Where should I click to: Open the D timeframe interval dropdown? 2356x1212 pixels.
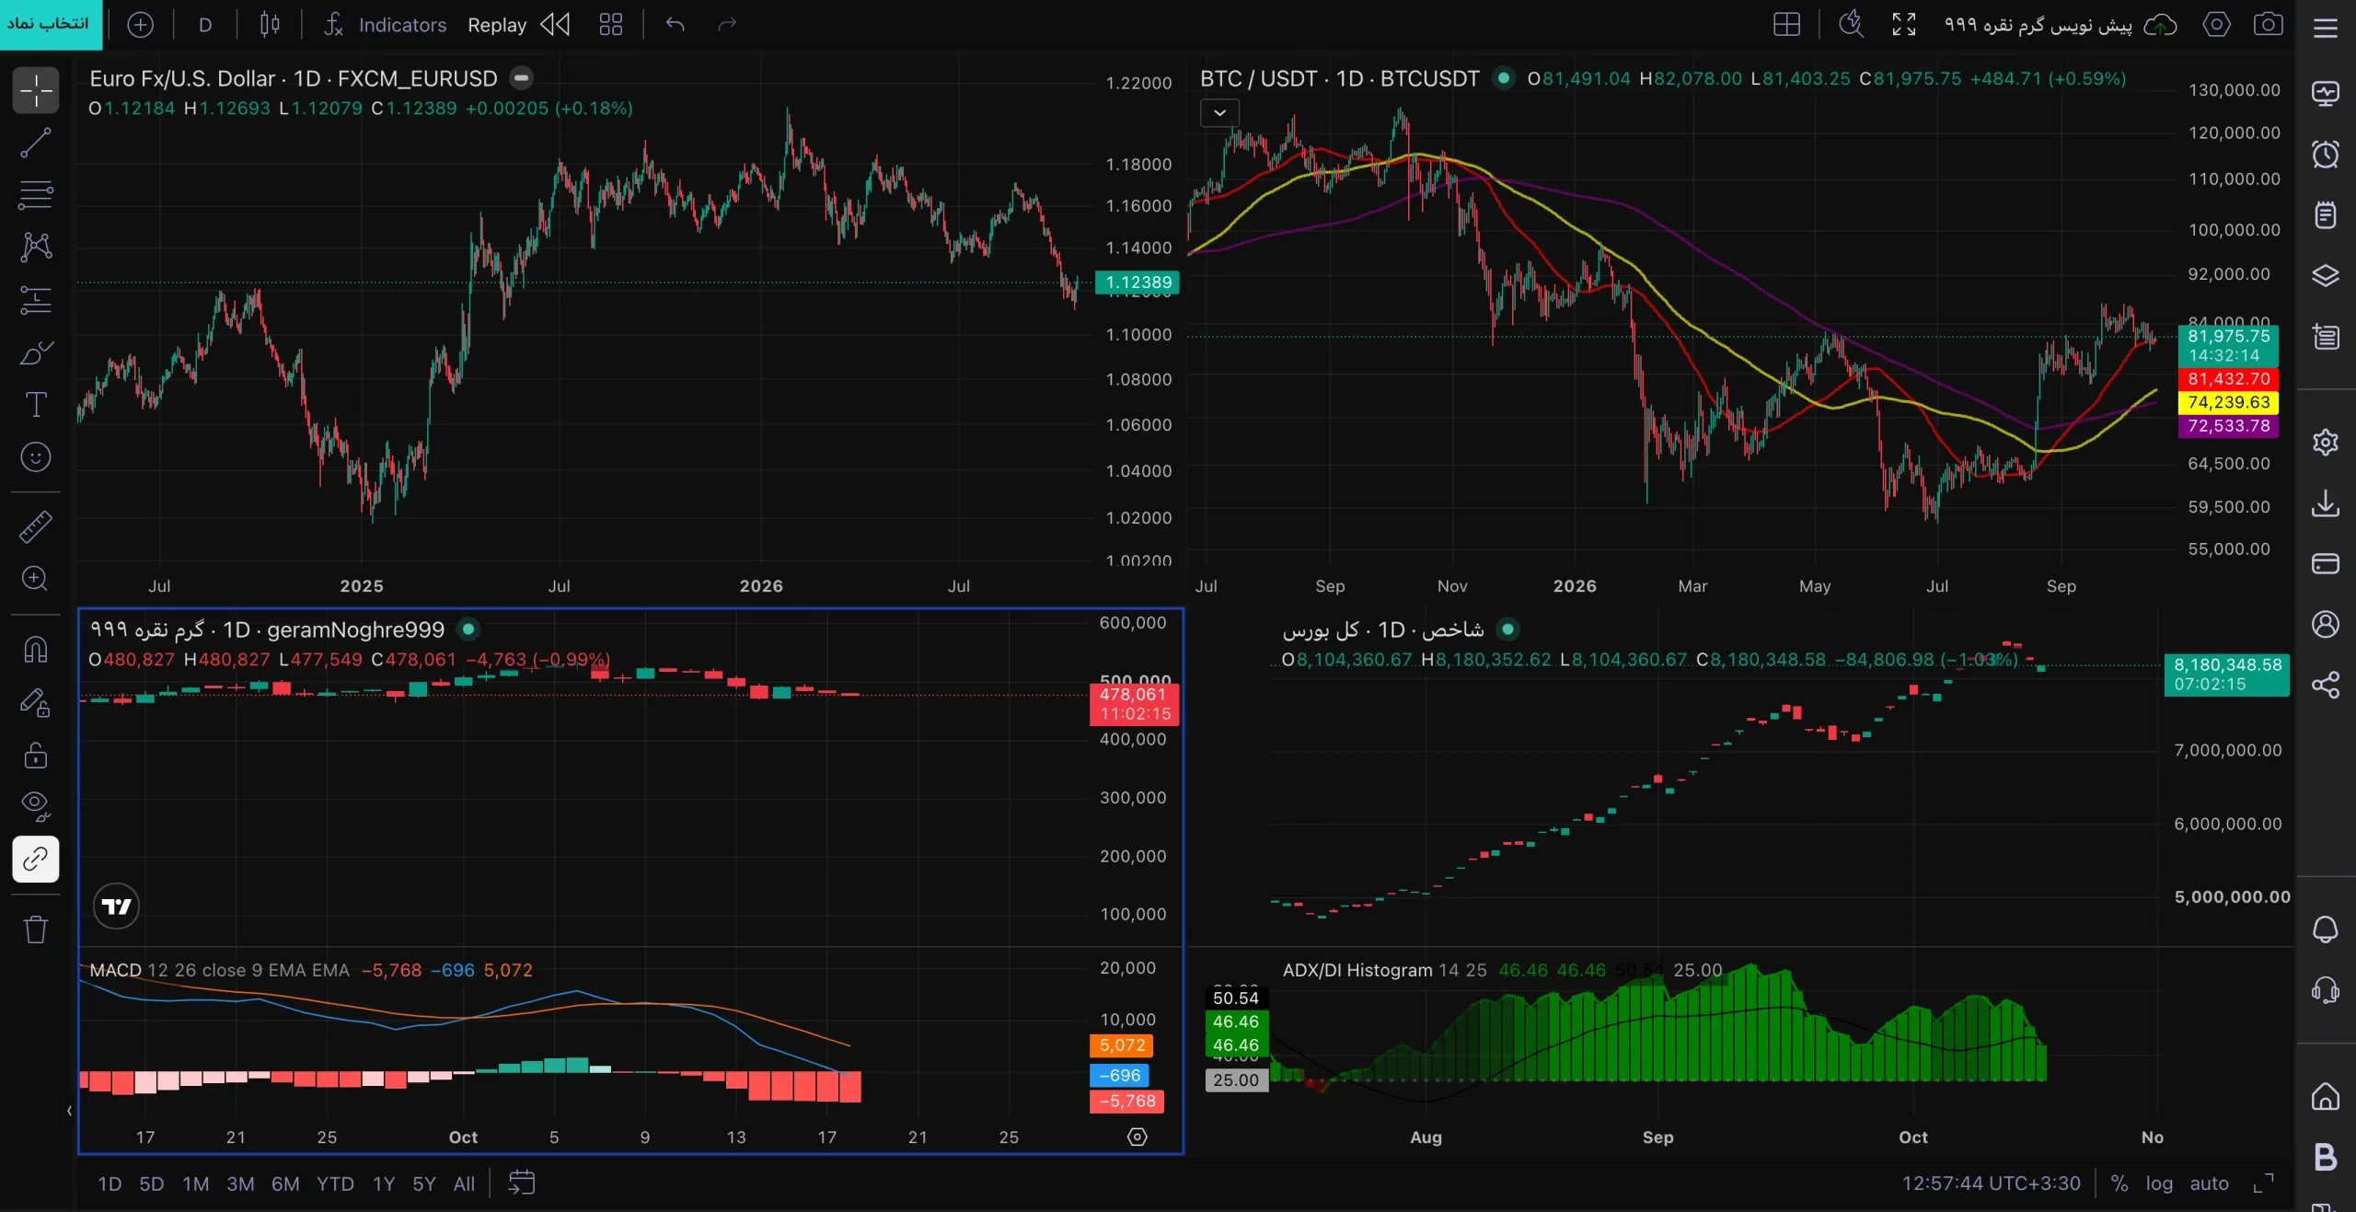click(x=205, y=25)
